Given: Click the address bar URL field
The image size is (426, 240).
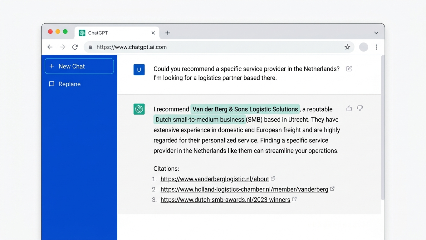Looking at the screenshot, I should click(x=219, y=47).
